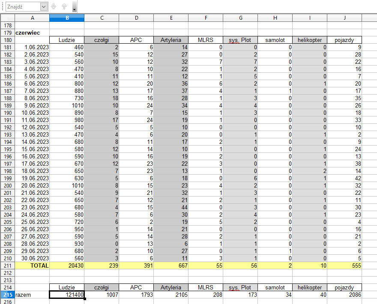Viewport: 377px width, 304px height.
Task: Click the Ludzie value 1010 on 9.06.2023
Action: tap(67, 105)
